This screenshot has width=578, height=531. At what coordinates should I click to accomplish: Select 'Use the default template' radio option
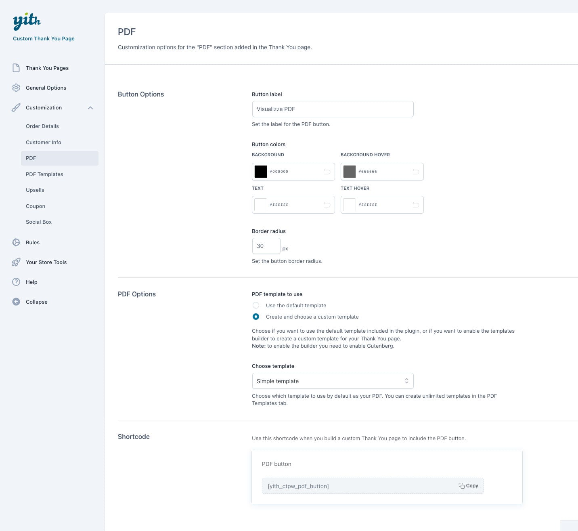point(256,305)
